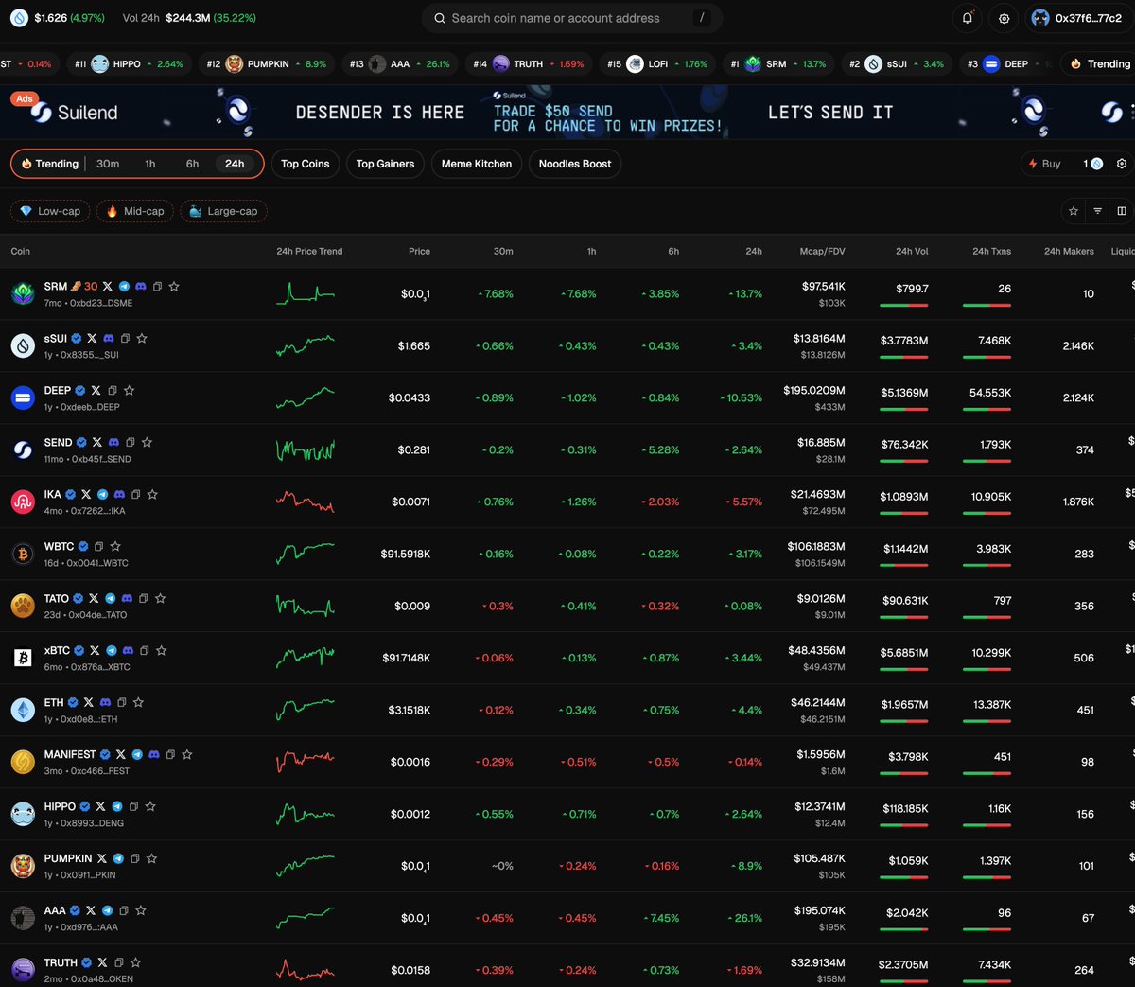Click the Suilend Desender ad banner

567,113
